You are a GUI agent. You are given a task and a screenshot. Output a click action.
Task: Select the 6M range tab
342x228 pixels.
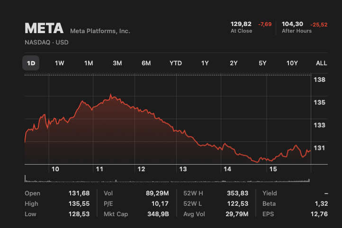coord(146,63)
